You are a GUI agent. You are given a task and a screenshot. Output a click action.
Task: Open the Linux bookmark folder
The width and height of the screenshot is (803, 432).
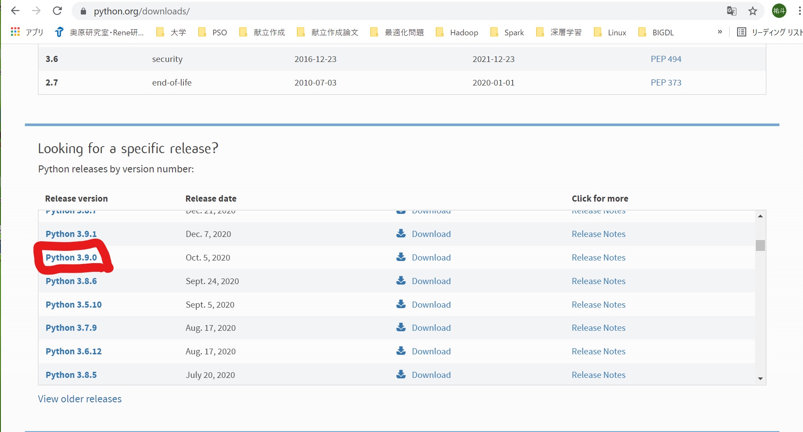point(610,32)
